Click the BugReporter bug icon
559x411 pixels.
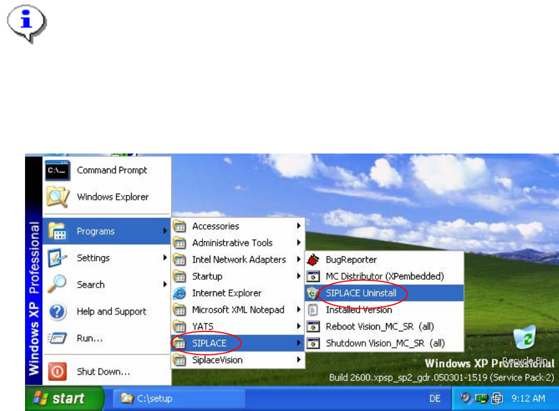(313, 260)
